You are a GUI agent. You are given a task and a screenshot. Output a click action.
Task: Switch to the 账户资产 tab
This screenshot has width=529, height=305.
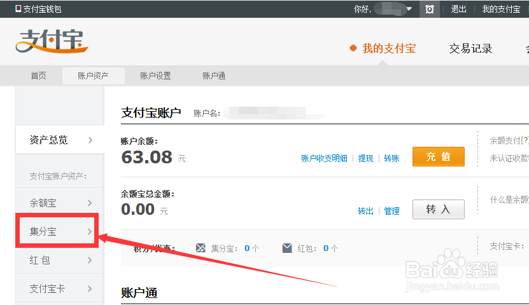93,76
